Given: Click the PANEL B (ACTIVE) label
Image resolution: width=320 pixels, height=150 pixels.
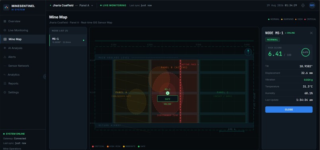Looking at the screenshot, I should 174,67.
